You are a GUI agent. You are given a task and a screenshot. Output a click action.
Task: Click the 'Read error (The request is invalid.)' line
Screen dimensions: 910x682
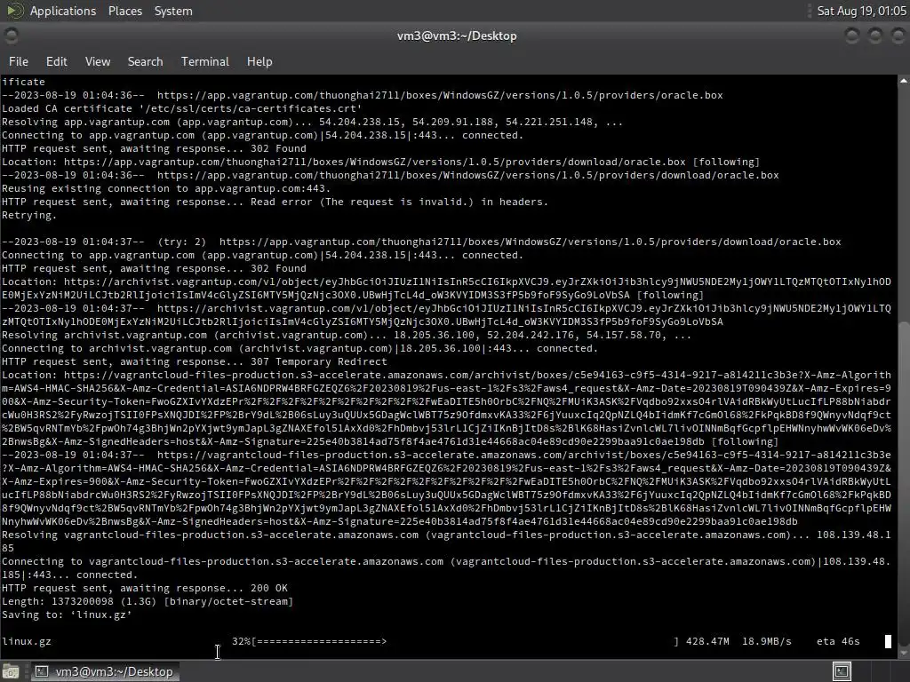pos(275,202)
